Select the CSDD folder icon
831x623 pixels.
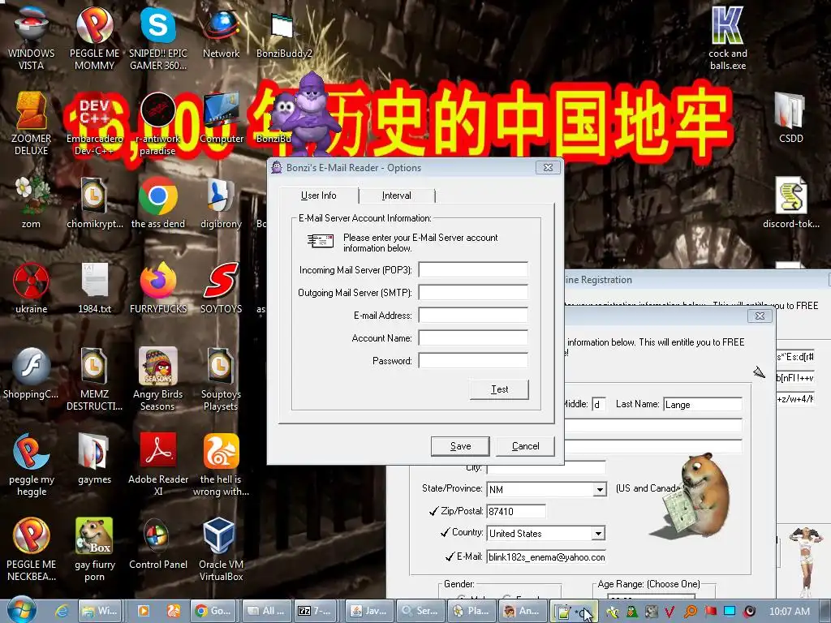(x=790, y=118)
